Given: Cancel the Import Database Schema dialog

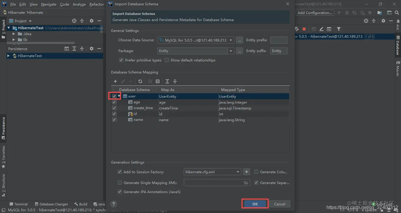Looking at the screenshot, I should [x=279, y=204].
